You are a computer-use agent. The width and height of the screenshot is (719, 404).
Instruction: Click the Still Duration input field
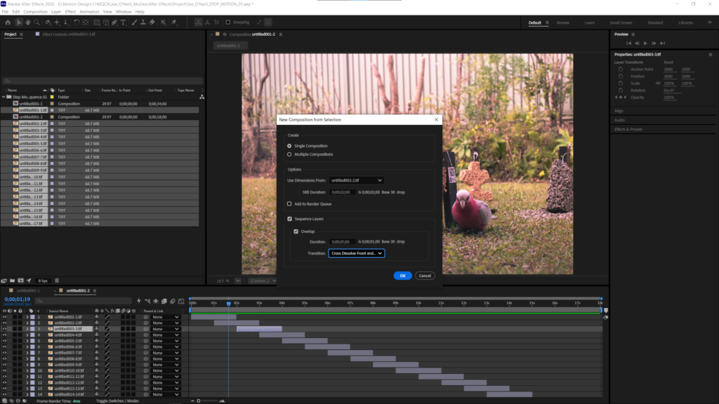pyautogui.click(x=342, y=192)
